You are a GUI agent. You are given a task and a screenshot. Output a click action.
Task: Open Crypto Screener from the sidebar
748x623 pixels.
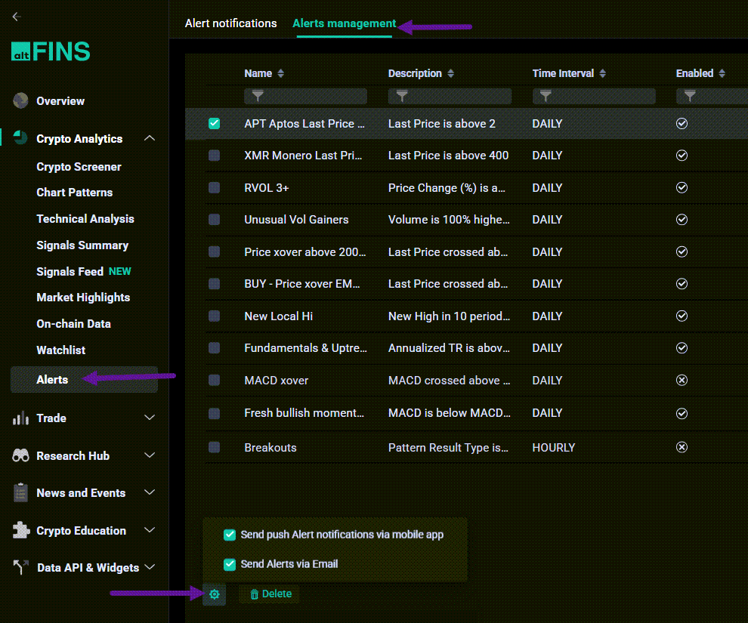pos(79,167)
